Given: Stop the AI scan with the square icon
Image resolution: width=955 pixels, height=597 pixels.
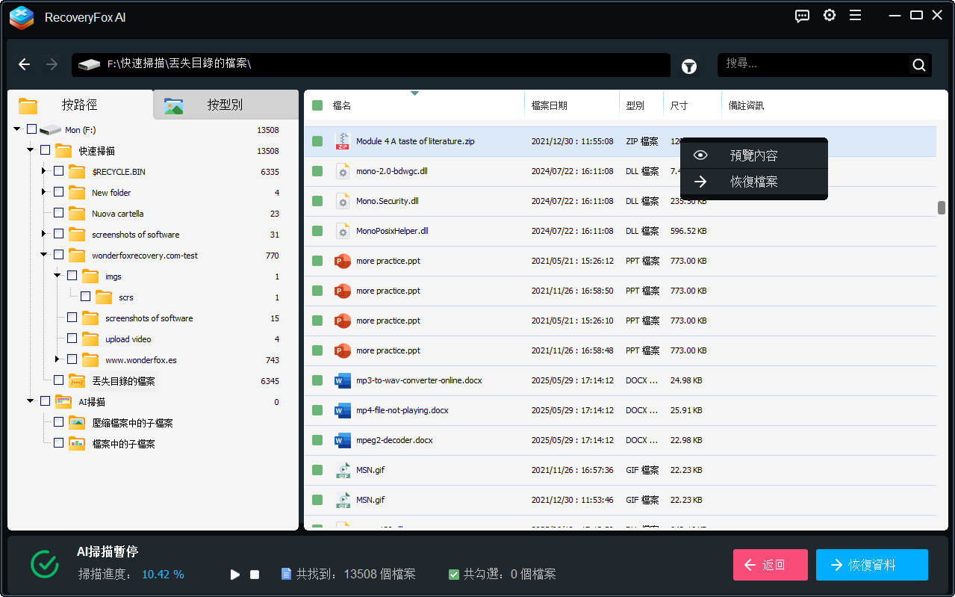Looking at the screenshot, I should (254, 574).
